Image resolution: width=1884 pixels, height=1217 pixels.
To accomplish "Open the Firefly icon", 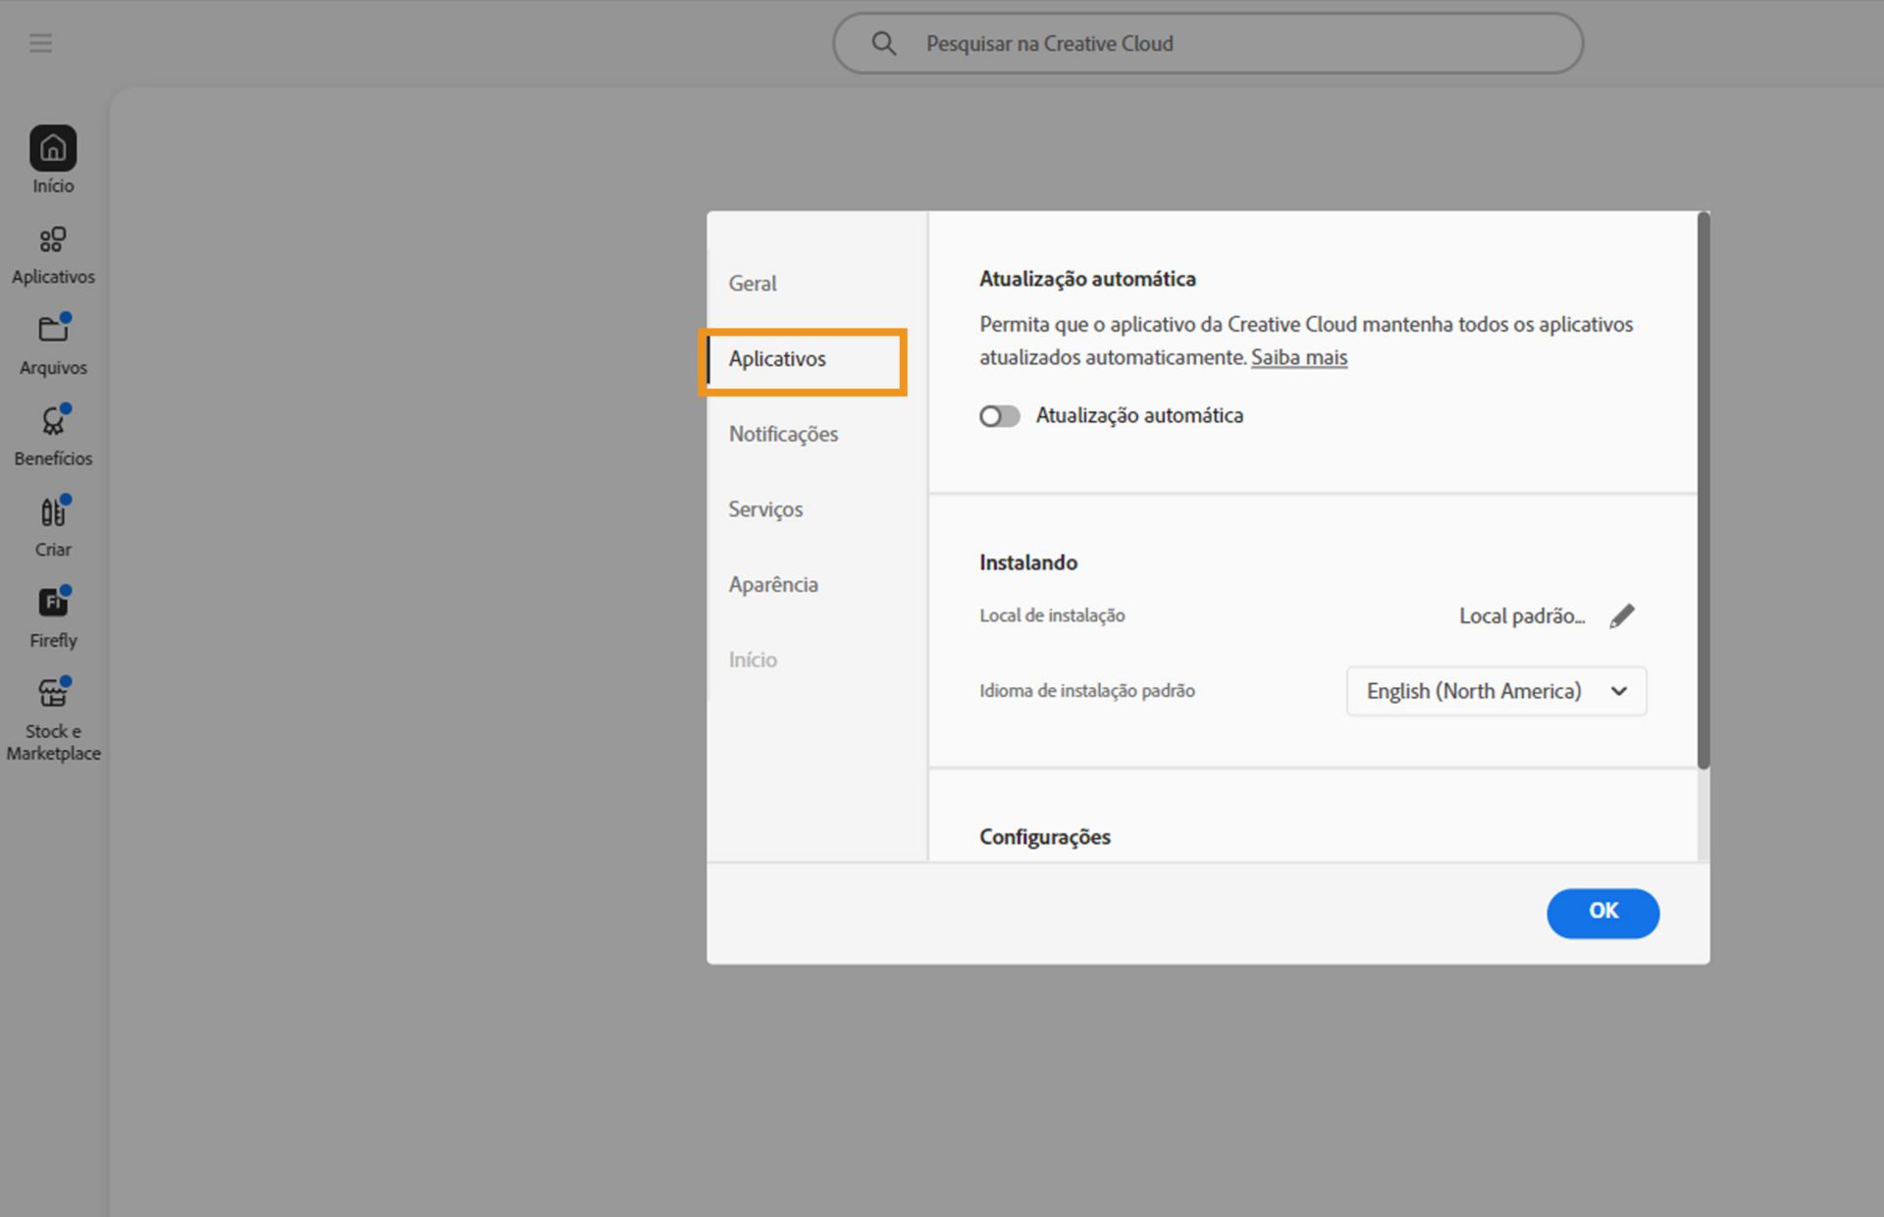I will (53, 603).
